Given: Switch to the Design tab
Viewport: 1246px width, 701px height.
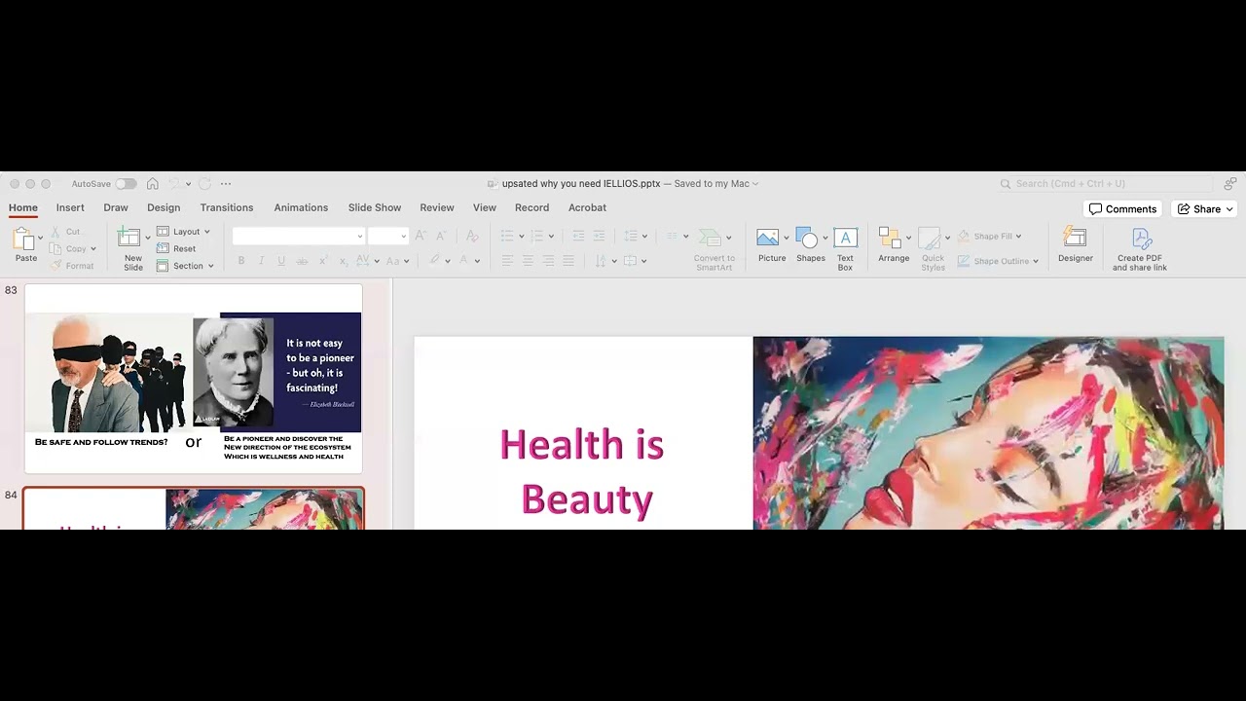Looking at the screenshot, I should click(164, 207).
